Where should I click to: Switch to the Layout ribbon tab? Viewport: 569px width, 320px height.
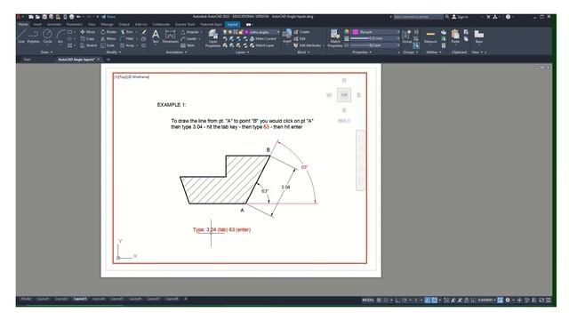(232, 24)
